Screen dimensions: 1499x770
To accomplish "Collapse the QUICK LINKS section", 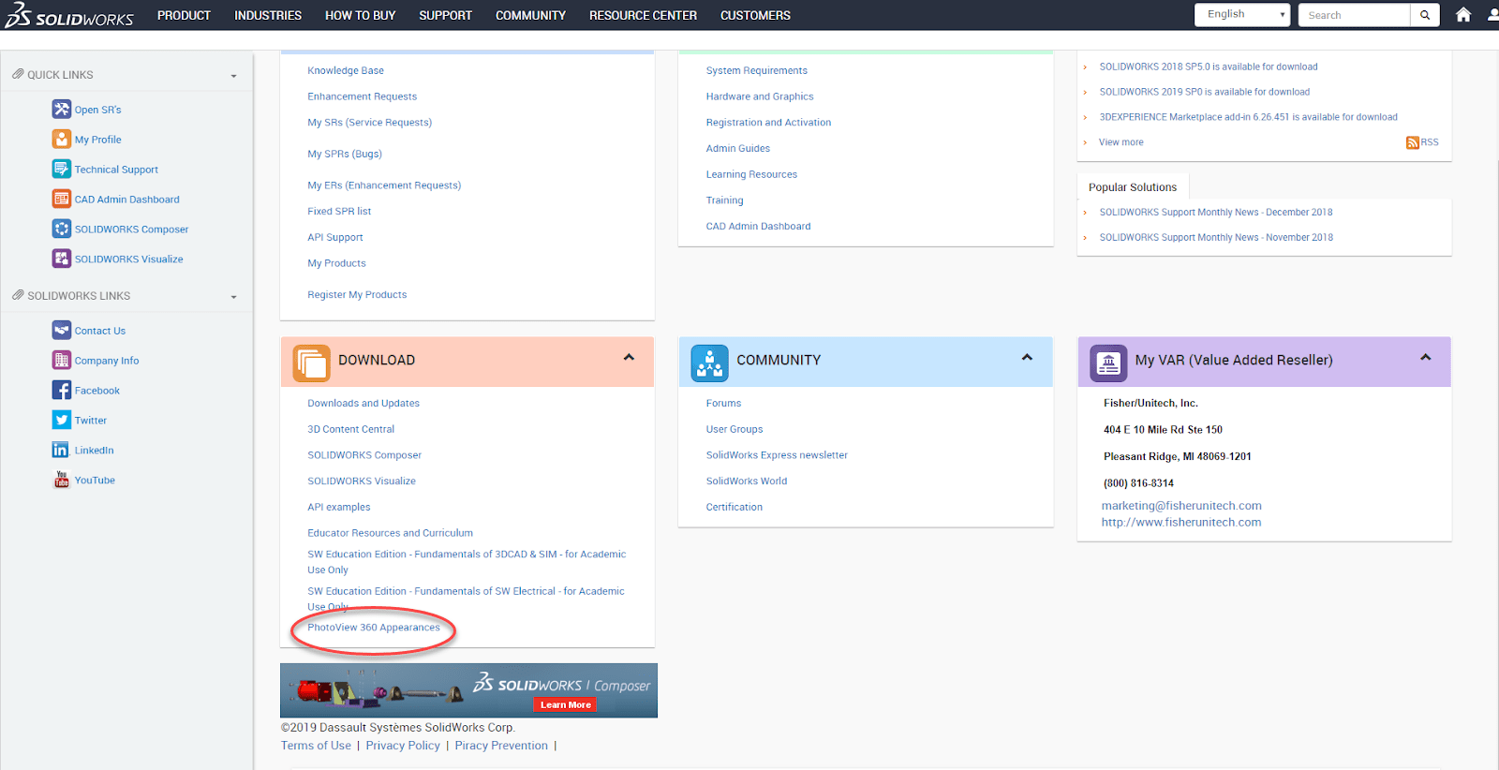I will pyautogui.click(x=233, y=76).
